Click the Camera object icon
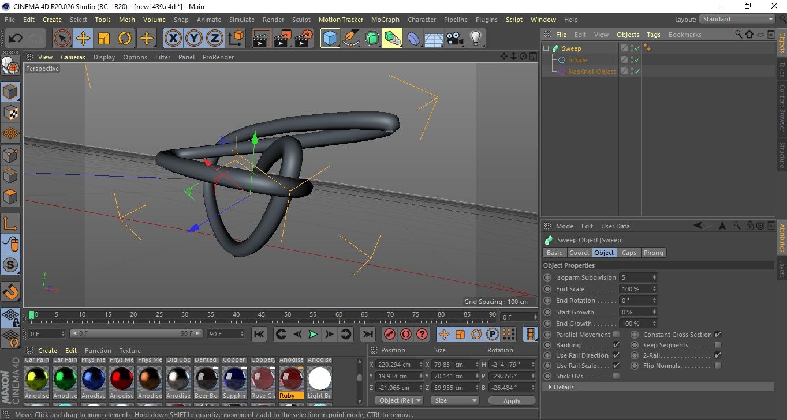 (x=455, y=39)
